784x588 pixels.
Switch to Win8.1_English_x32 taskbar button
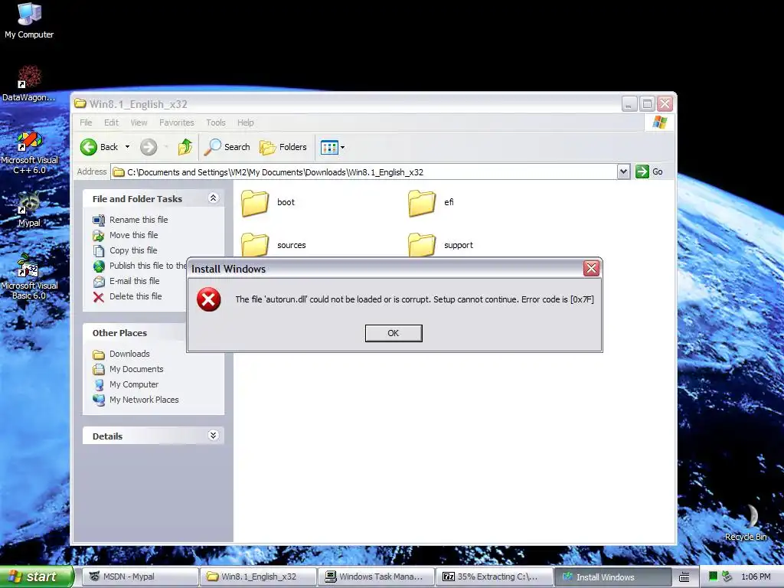pyautogui.click(x=258, y=577)
